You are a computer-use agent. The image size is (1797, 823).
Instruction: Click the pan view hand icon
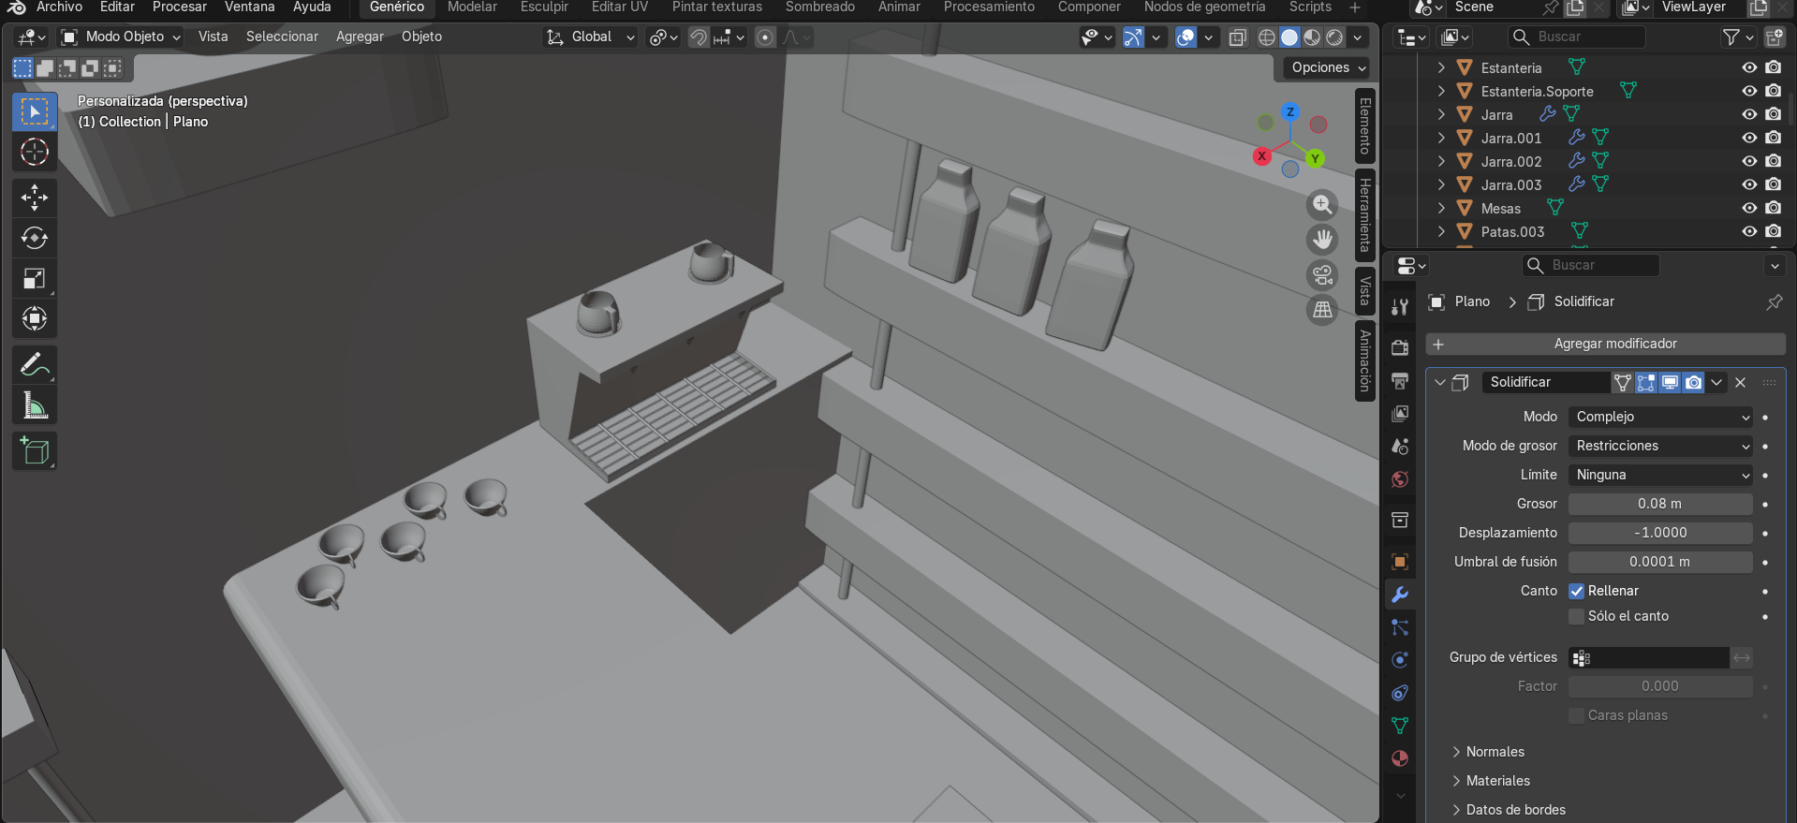click(1322, 240)
